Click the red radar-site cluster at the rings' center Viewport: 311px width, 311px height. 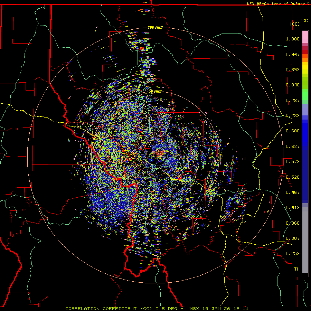click(x=160, y=153)
